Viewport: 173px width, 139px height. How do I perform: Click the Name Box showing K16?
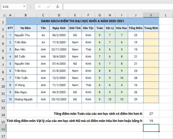14,7
